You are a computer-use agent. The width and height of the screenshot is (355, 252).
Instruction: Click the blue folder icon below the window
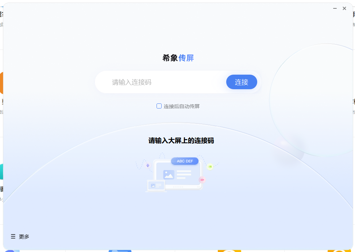tap(120, 251)
